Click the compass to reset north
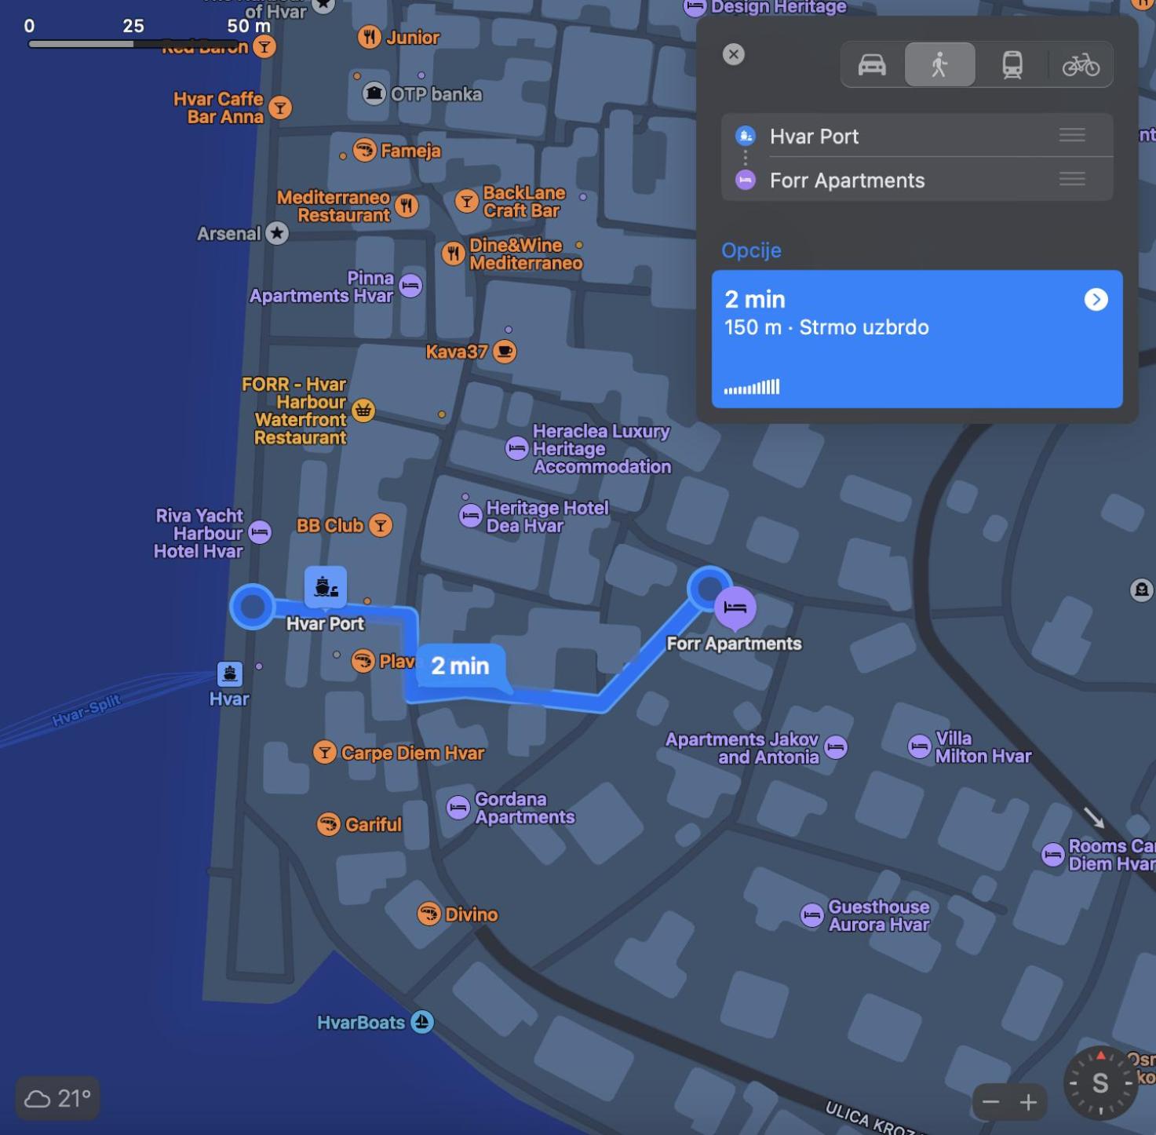This screenshot has height=1135, width=1156. 1100,1083
